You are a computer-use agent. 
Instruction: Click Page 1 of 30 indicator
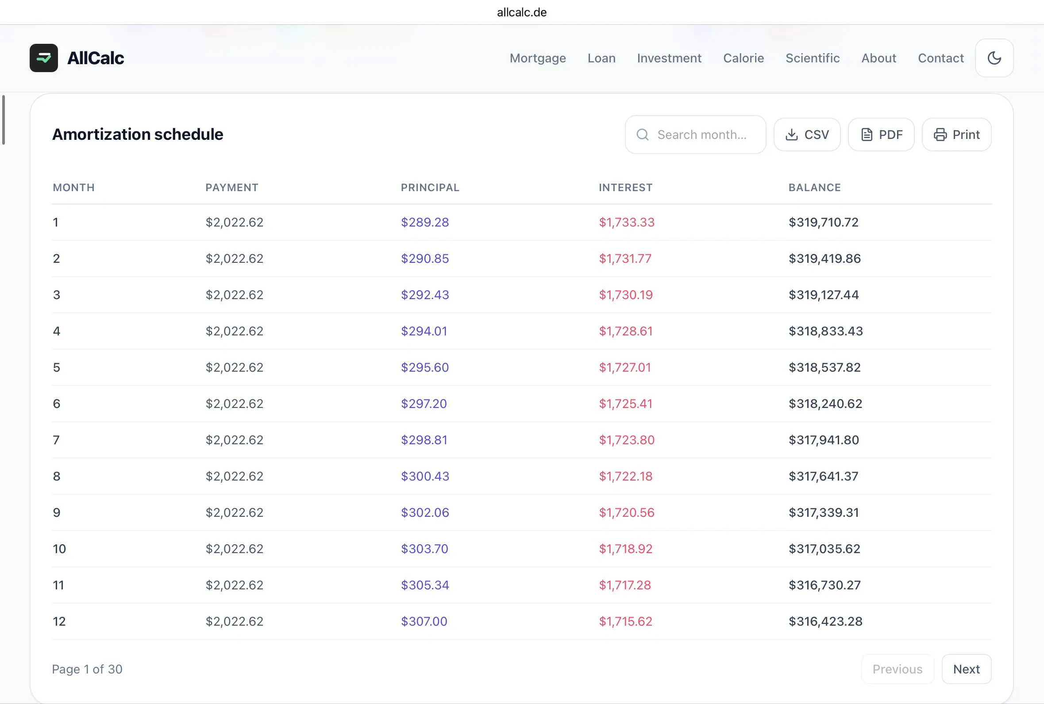pyautogui.click(x=87, y=669)
